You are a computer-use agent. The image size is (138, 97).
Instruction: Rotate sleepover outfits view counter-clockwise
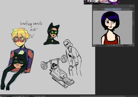pos(131,45)
